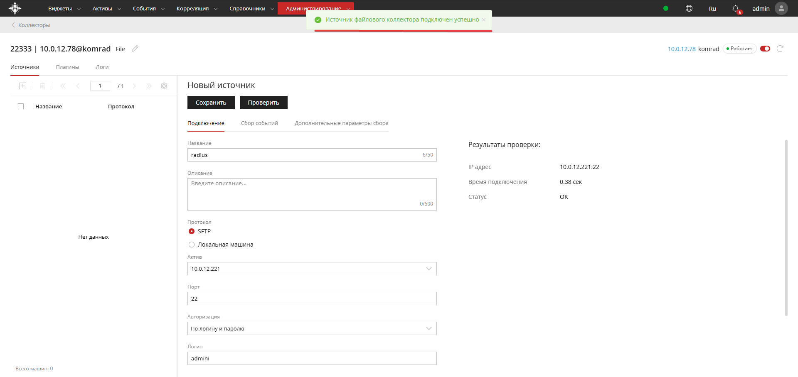
Task: Select SFTP protocol radio button
Action: click(x=192, y=231)
